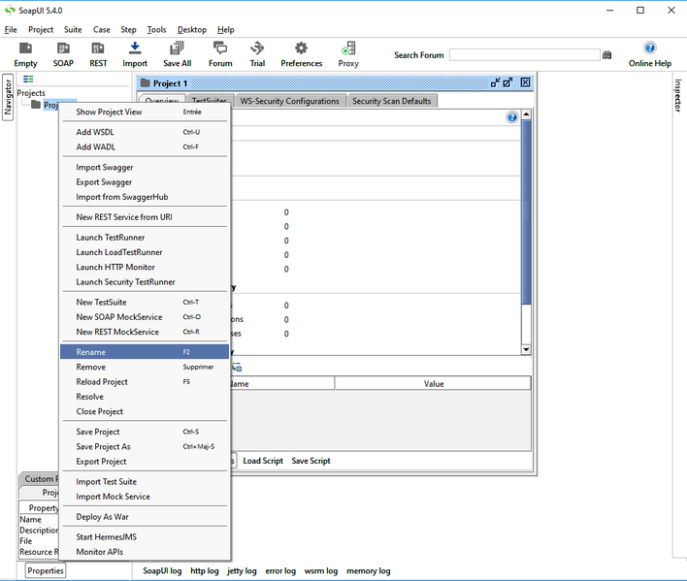The image size is (687, 581).
Task: Maximize the Project 1 internal window
Action: pyautogui.click(x=508, y=82)
